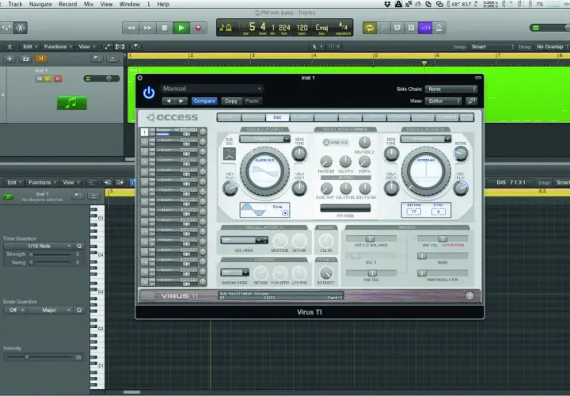Open the Window menu
This screenshot has width=570, height=396.
129,4
